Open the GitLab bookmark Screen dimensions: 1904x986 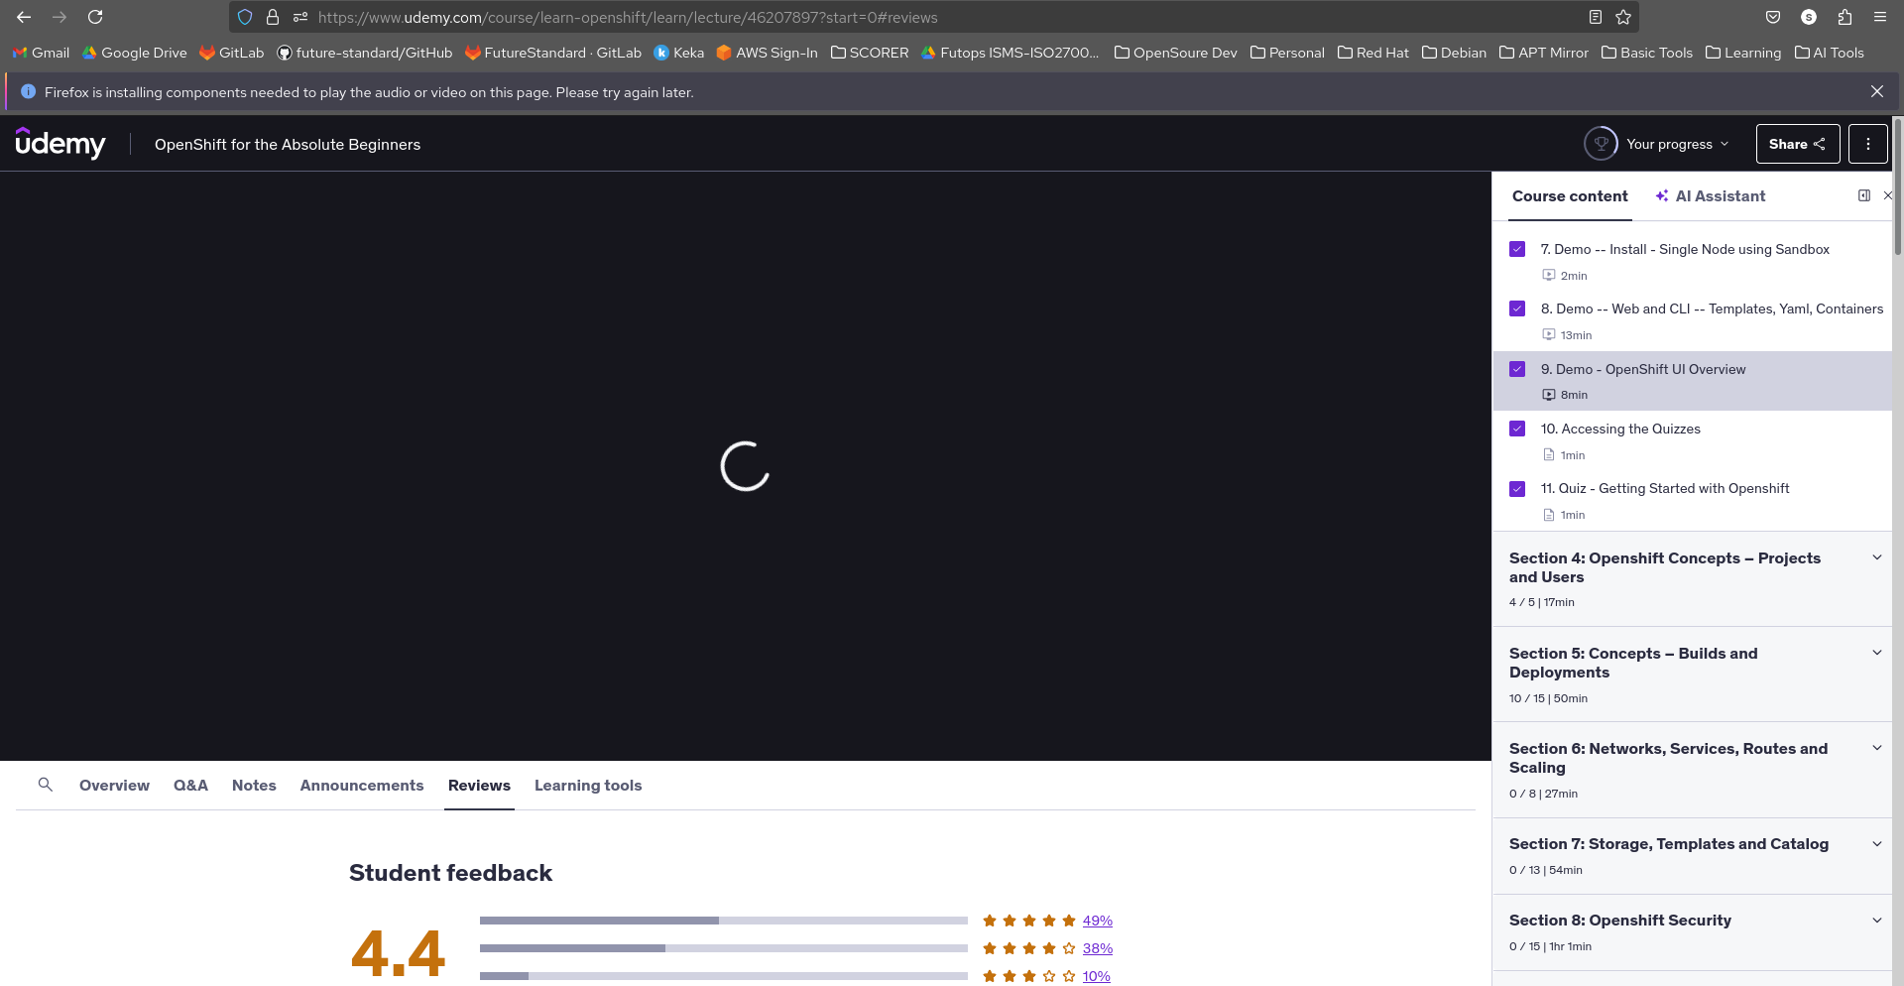tap(232, 53)
